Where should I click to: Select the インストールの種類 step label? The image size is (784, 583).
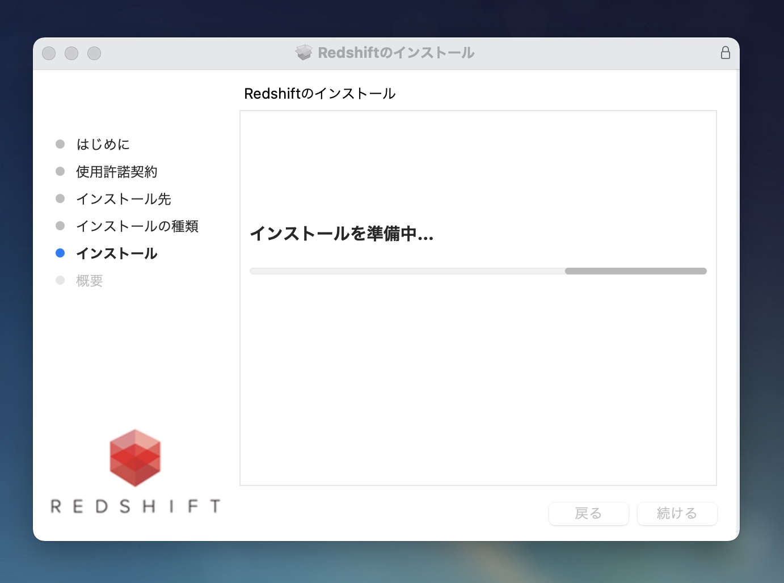pos(137,226)
